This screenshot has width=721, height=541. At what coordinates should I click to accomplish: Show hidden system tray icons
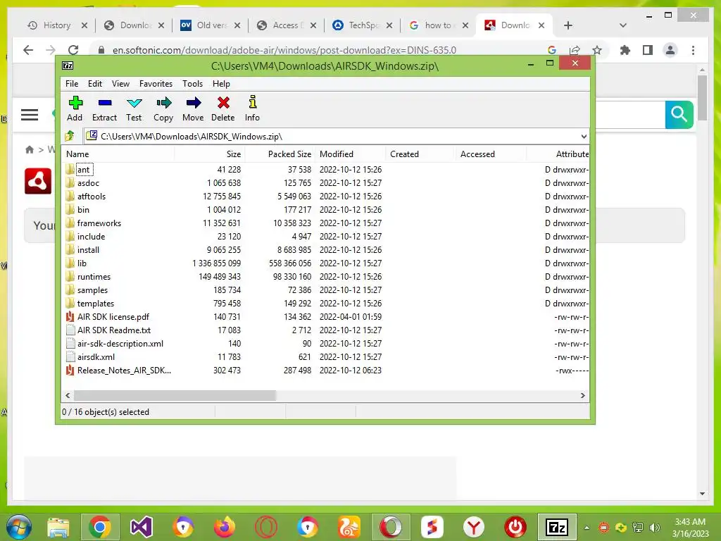coord(587,527)
